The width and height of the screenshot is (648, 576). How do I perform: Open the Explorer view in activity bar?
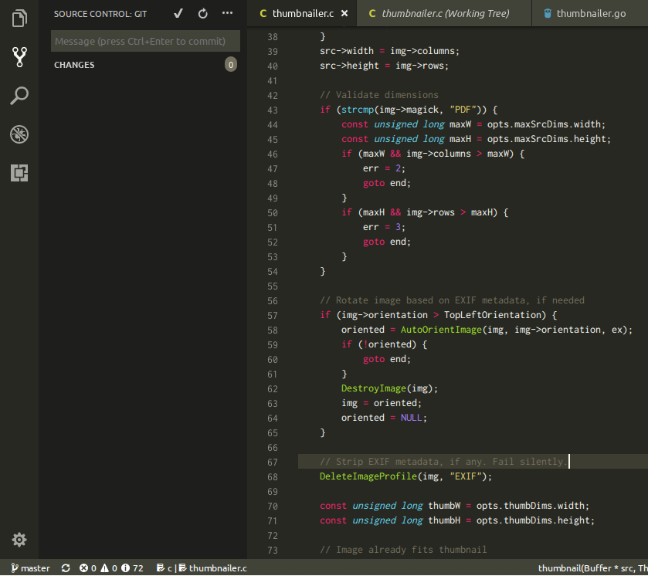pos(19,19)
